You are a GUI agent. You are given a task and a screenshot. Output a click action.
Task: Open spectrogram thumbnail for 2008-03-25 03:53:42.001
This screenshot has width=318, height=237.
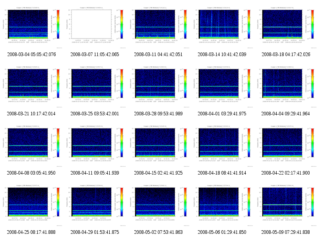(x=95, y=86)
